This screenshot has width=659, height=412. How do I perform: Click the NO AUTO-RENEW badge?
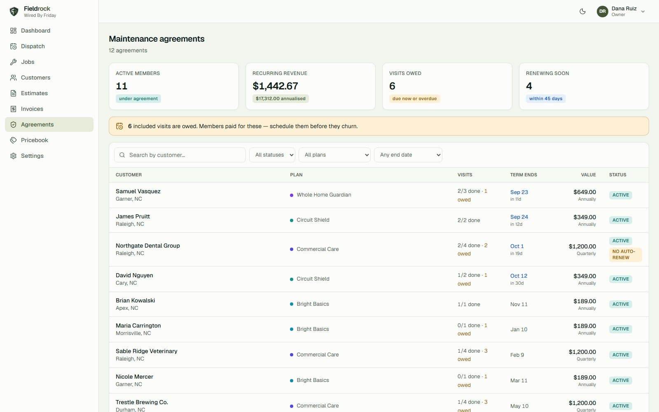coord(625,254)
